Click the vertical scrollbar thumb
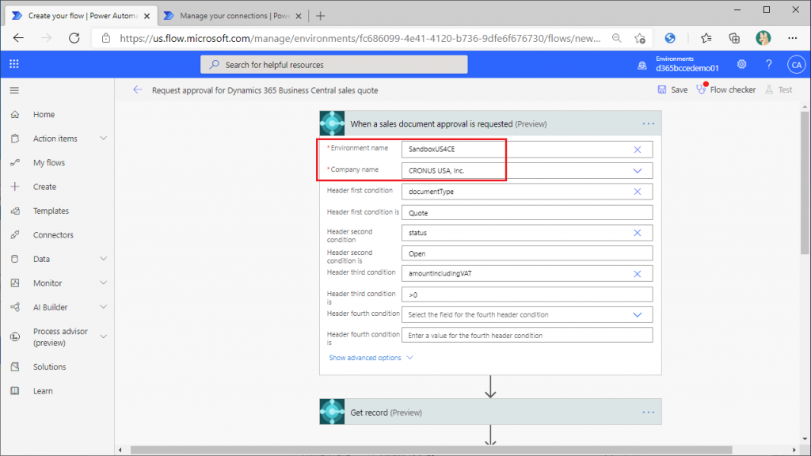This screenshot has height=456, width=811. 805,183
